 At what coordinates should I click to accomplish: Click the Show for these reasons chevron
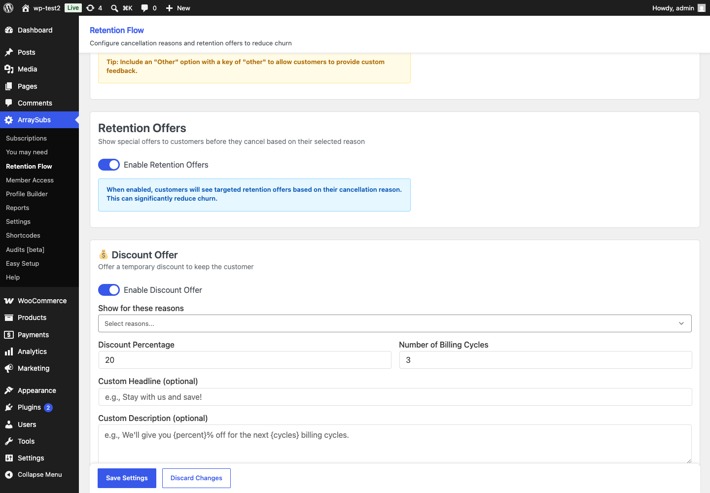click(x=681, y=323)
